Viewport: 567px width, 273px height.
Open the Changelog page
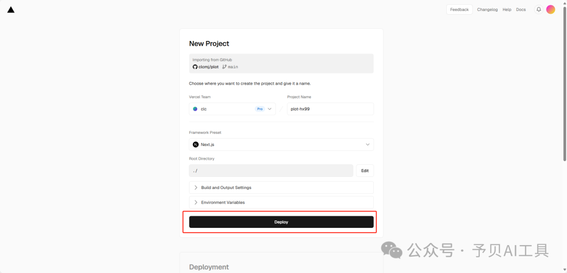pos(487,9)
